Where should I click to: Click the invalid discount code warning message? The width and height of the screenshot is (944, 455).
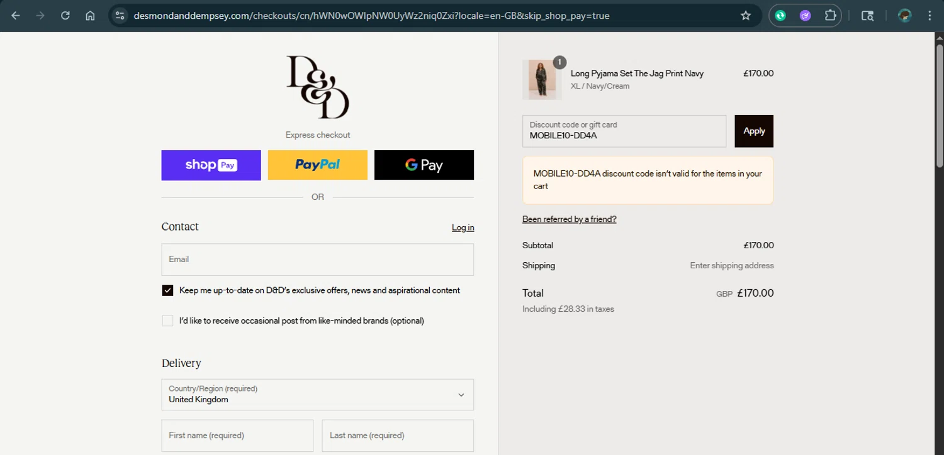648,180
